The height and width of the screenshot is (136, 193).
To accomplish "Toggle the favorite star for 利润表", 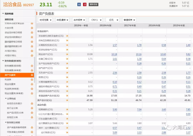I will tap(32, 79).
